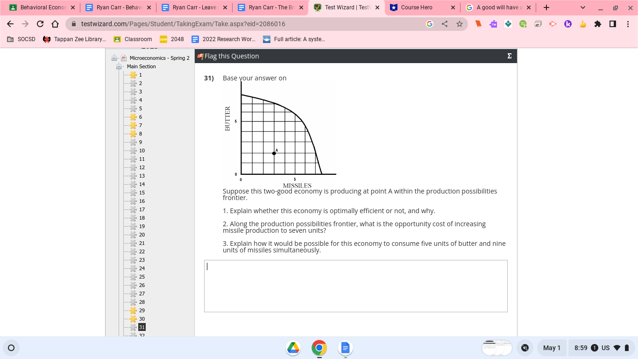Click the yellow star icon beside question 30
638x359 pixels.
pos(133,319)
